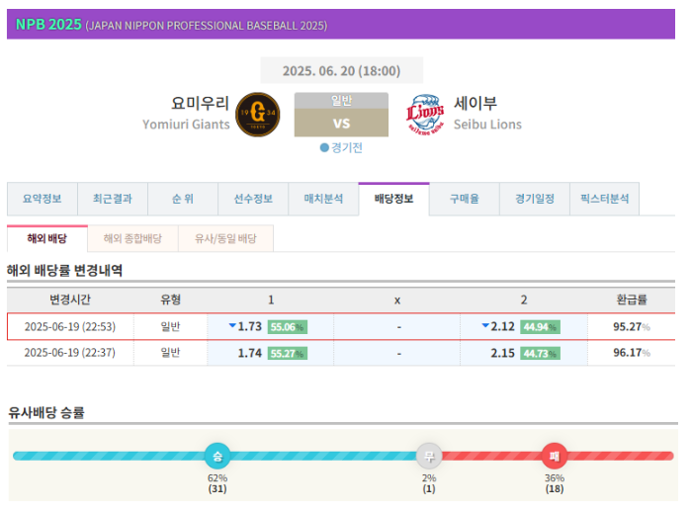Click the 44.94% probability badge
The image size is (691, 512).
coord(540,327)
